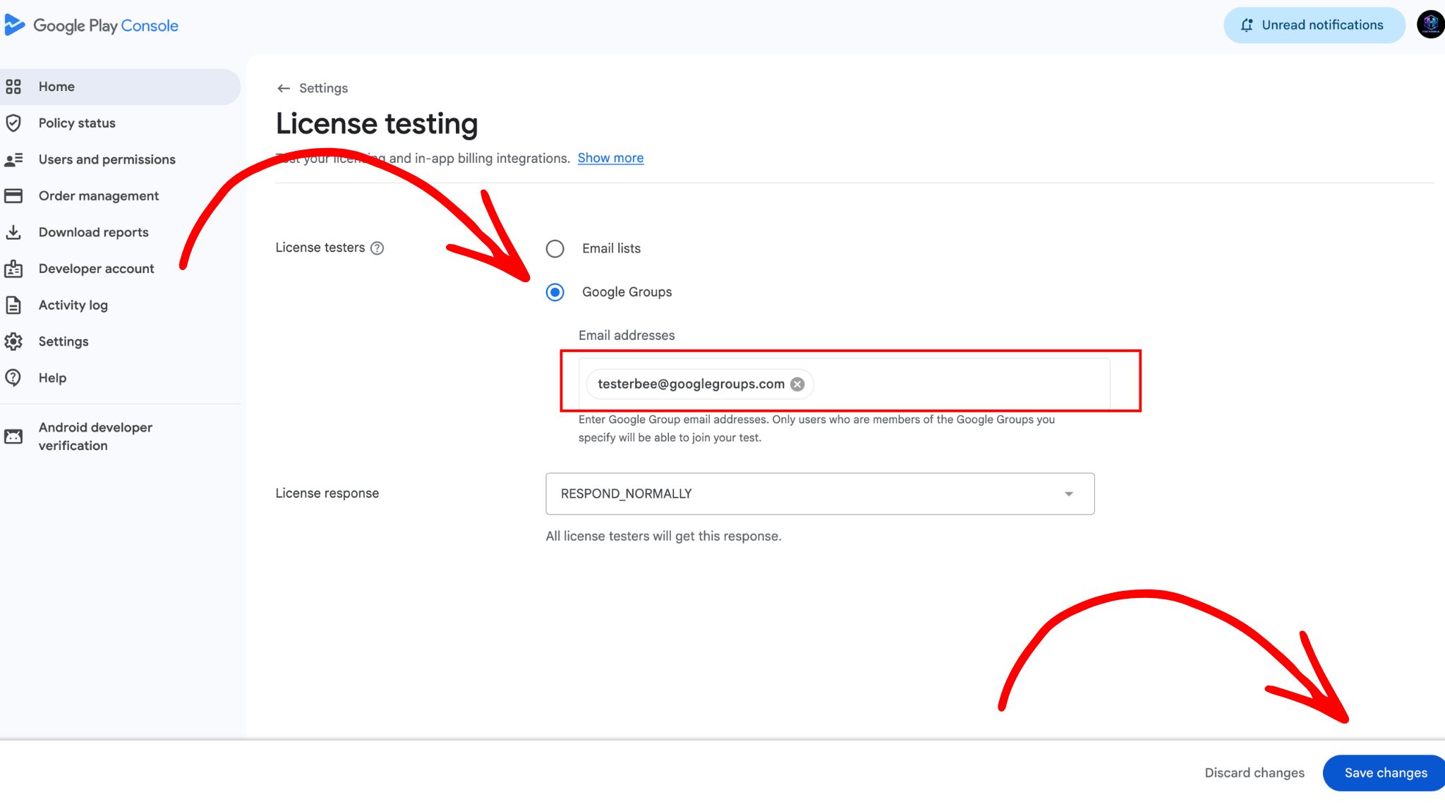
Task: Click the Download reports arrow icon
Action: [13, 232]
